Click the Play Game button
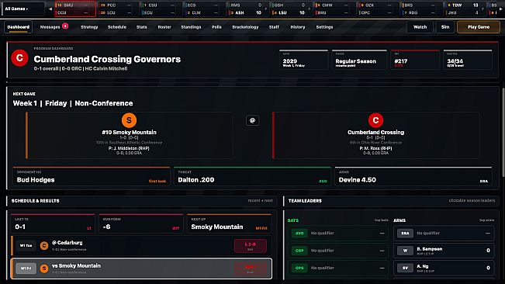The height and width of the screenshot is (284, 505). (x=479, y=27)
